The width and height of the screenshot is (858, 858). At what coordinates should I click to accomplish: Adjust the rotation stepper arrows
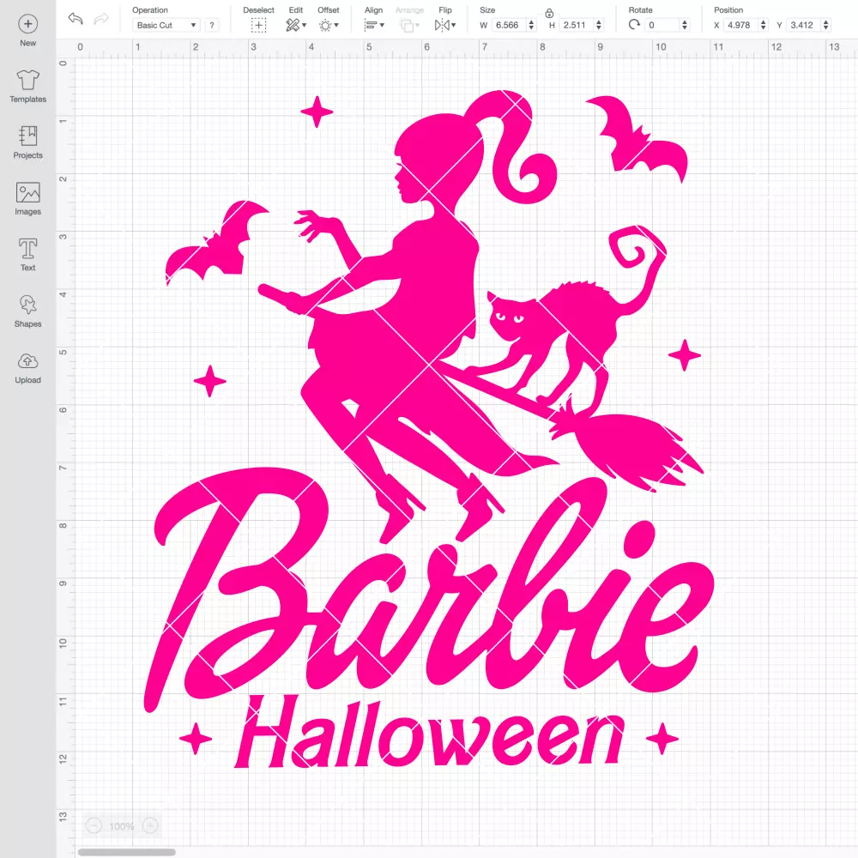[685, 25]
